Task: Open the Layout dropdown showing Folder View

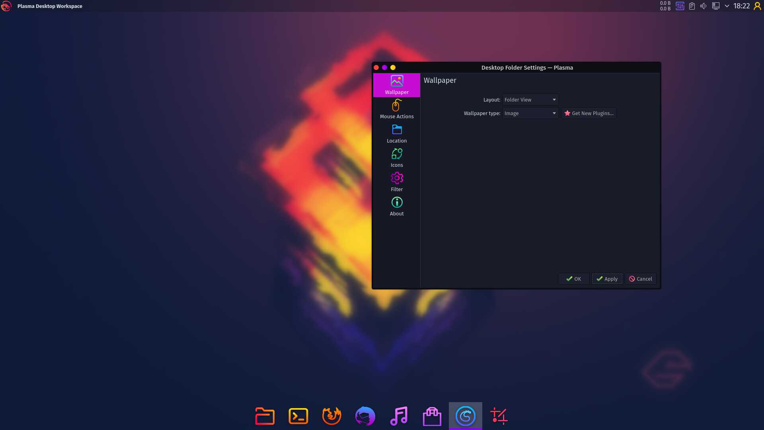Action: point(530,100)
